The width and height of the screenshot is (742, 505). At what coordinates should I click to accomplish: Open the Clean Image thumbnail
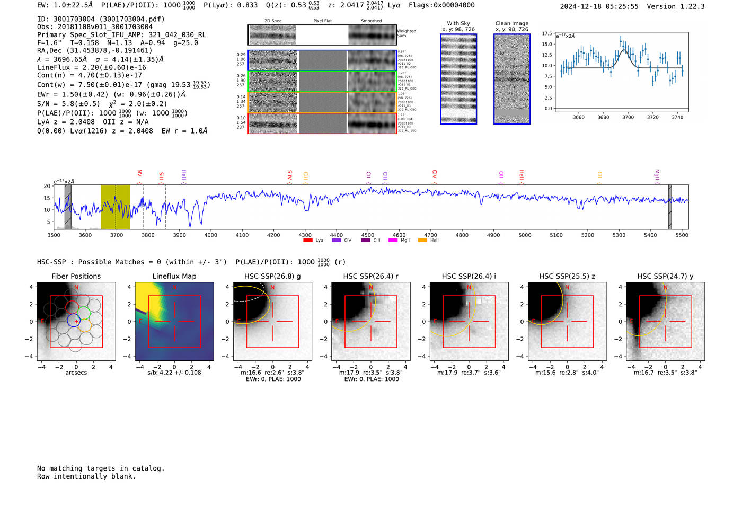point(512,79)
